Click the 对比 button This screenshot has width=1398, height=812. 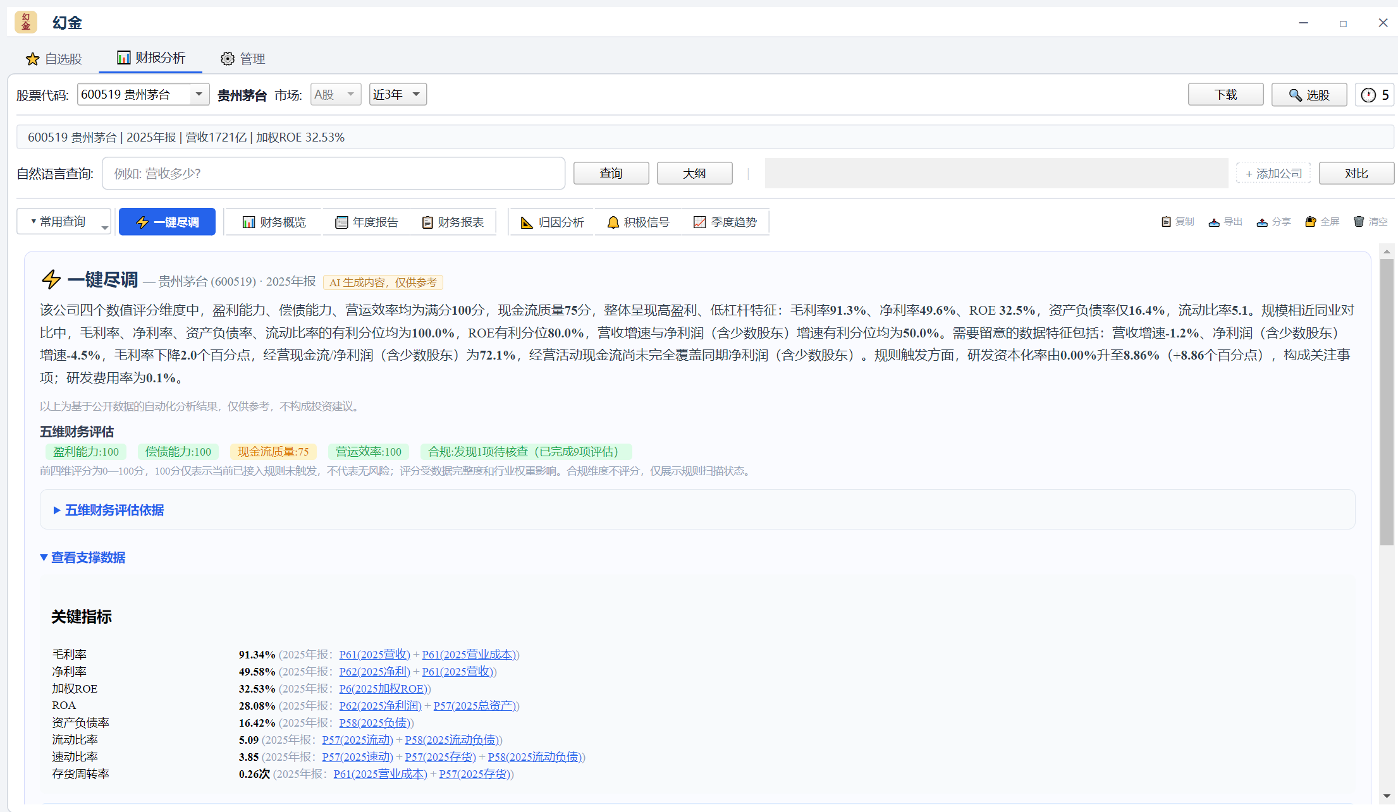[1356, 173]
